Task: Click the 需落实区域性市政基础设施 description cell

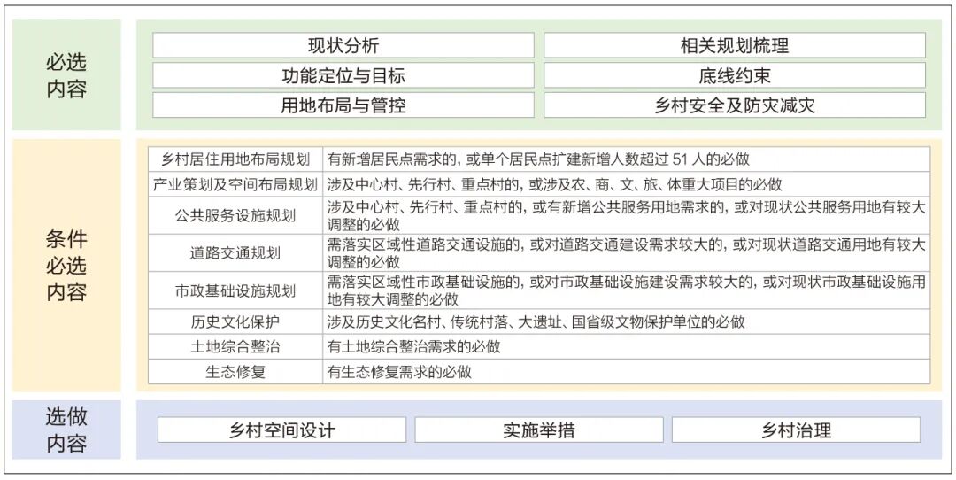Action: [626, 290]
